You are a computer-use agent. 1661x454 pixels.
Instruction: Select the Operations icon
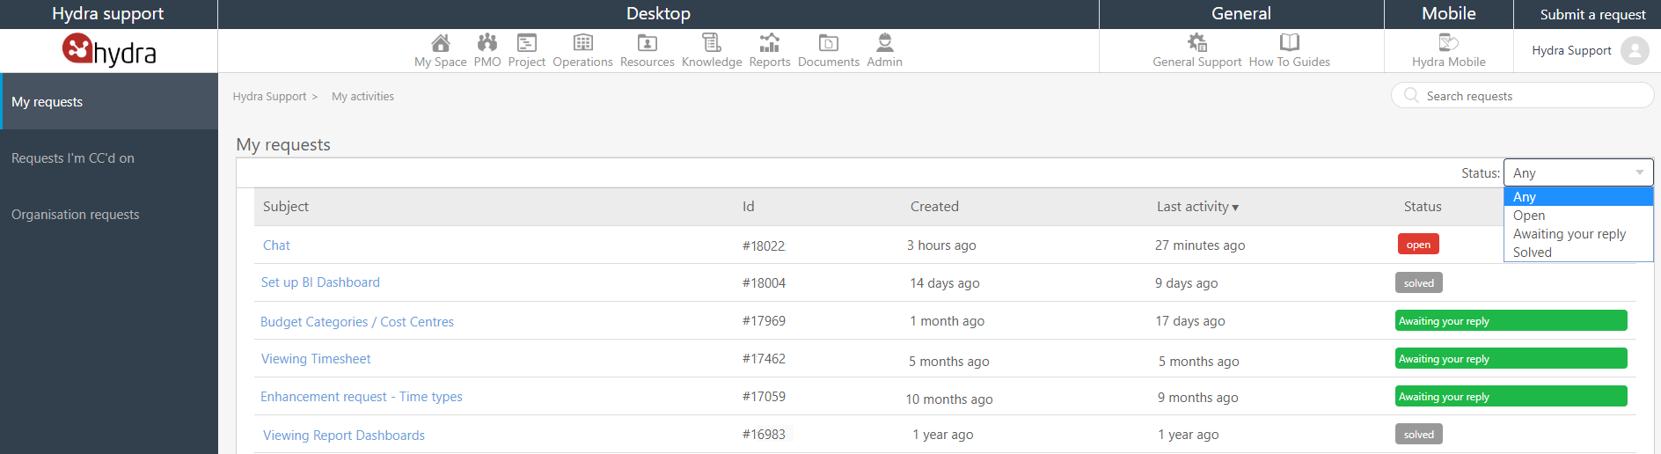[x=583, y=42]
